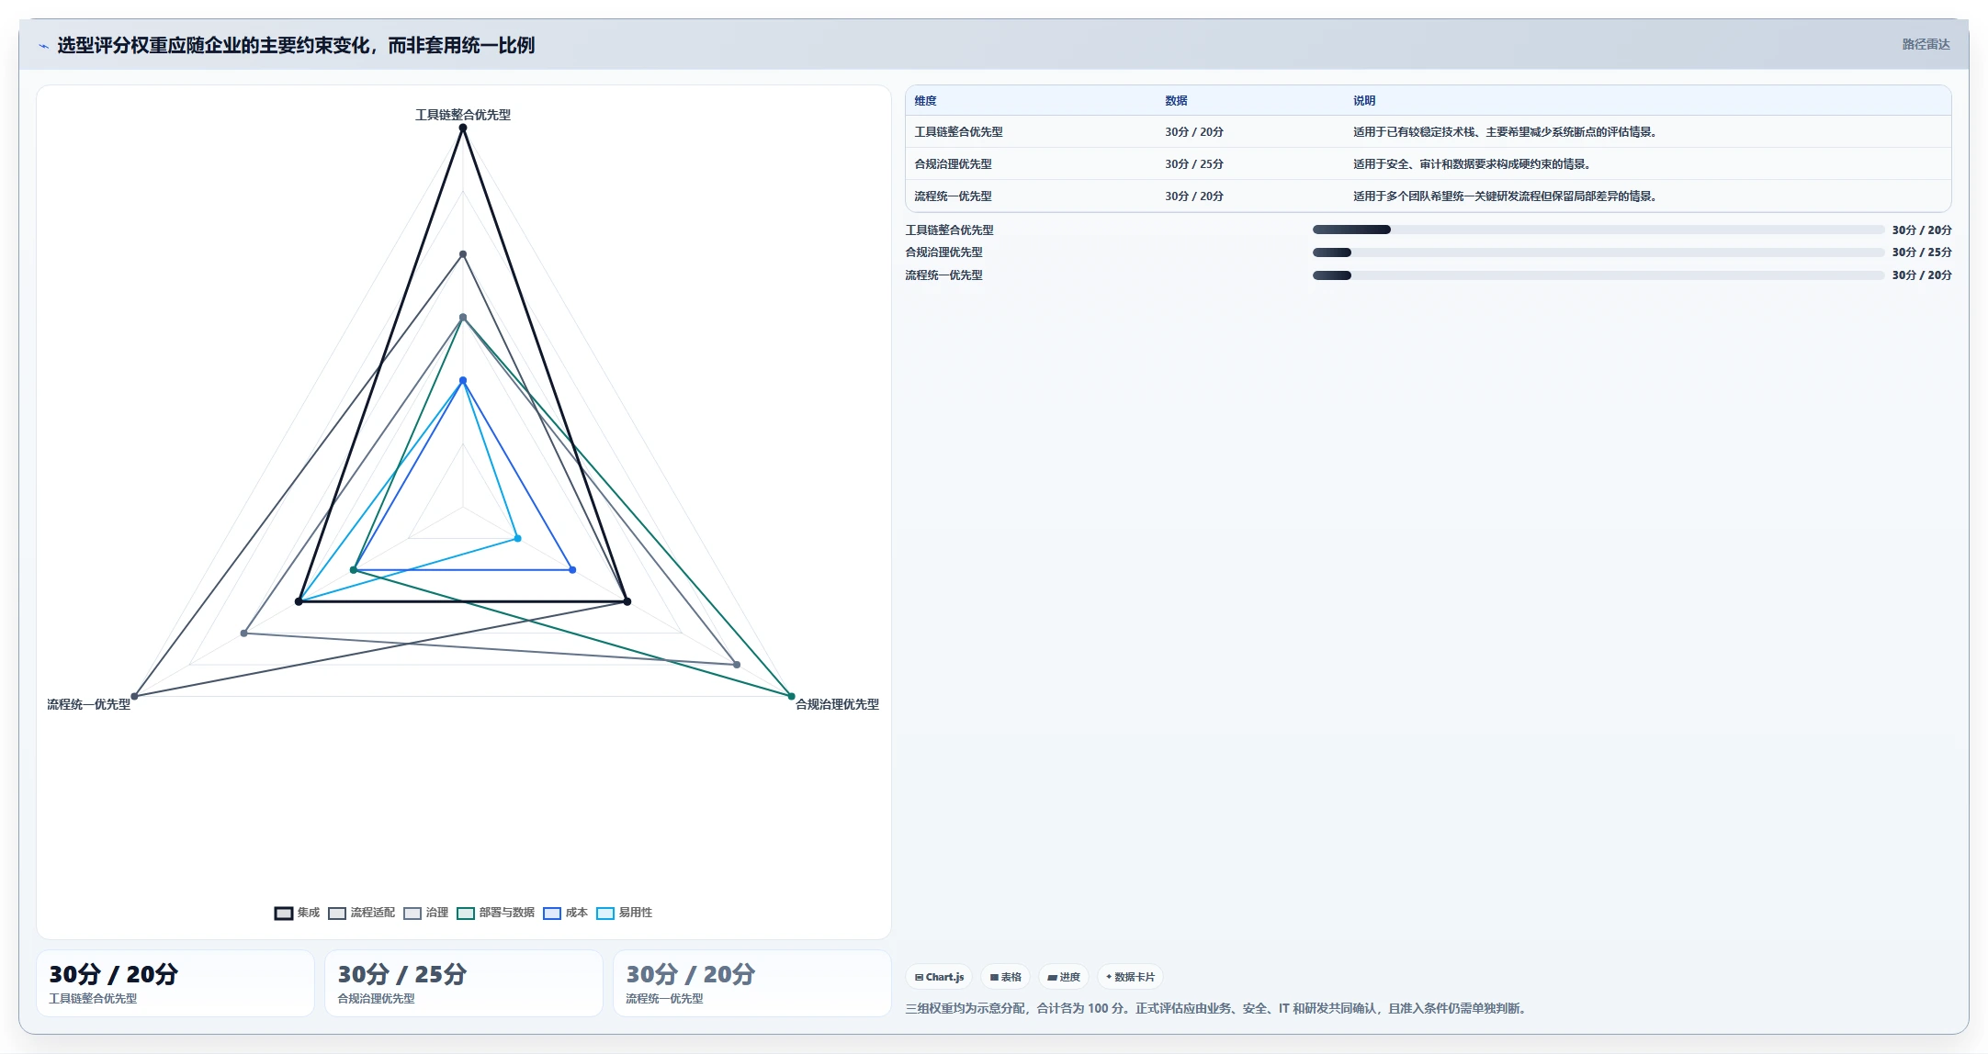Click the description about 多个团队希望统一关键研发流程
Viewport: 1988px width, 1054px height.
tap(1505, 196)
